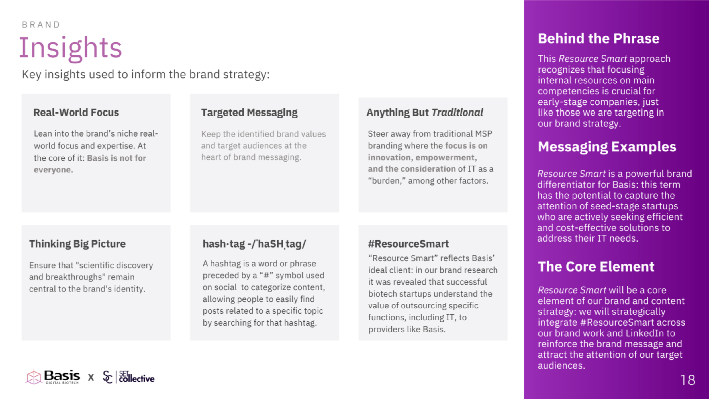Select the Anything But Traditional card

click(433, 155)
